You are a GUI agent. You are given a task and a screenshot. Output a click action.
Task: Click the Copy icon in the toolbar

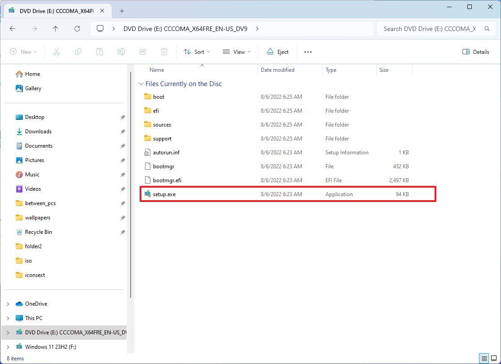point(78,52)
